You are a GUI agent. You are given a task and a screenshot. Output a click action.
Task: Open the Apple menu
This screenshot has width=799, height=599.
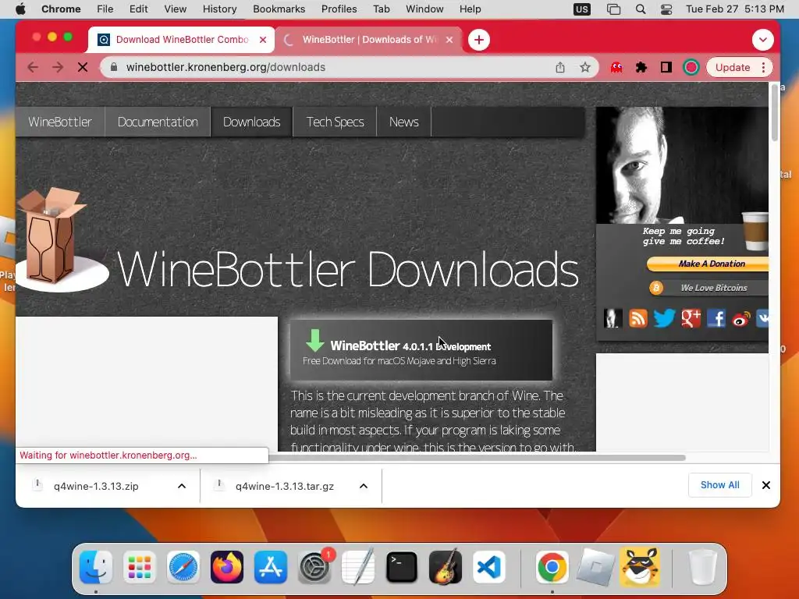pyautogui.click(x=20, y=9)
